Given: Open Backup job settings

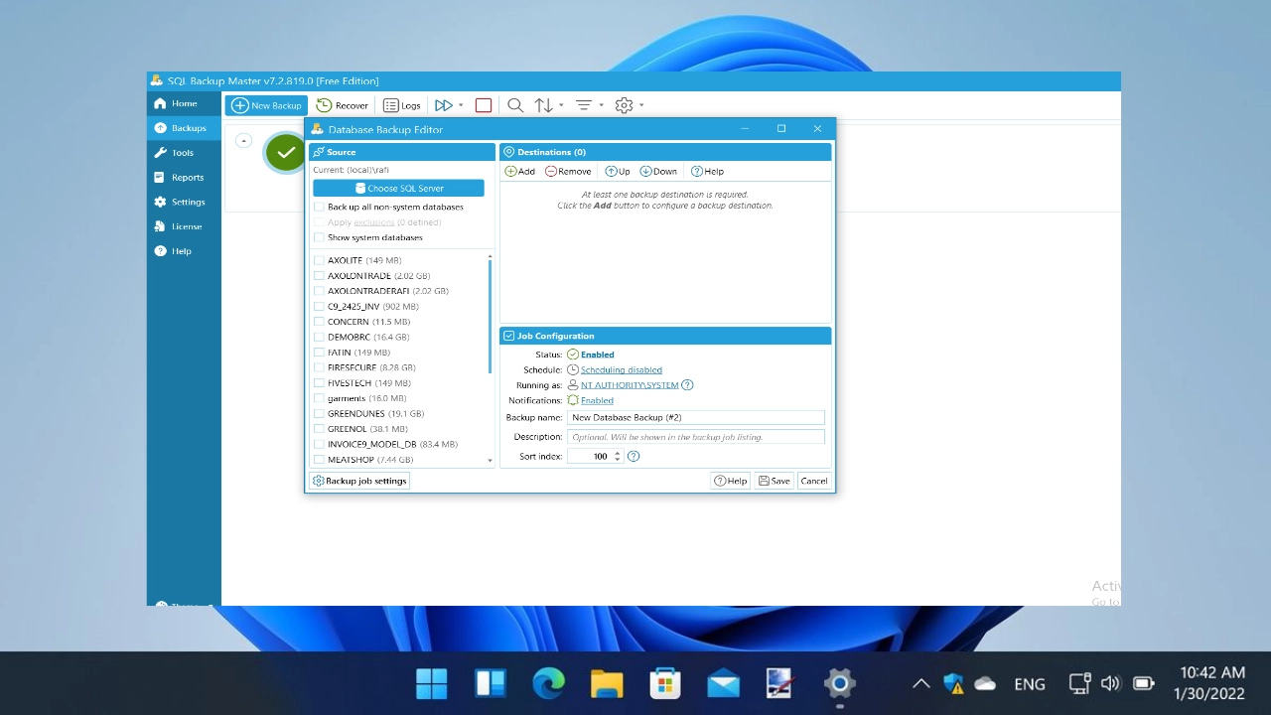Looking at the screenshot, I should (359, 481).
